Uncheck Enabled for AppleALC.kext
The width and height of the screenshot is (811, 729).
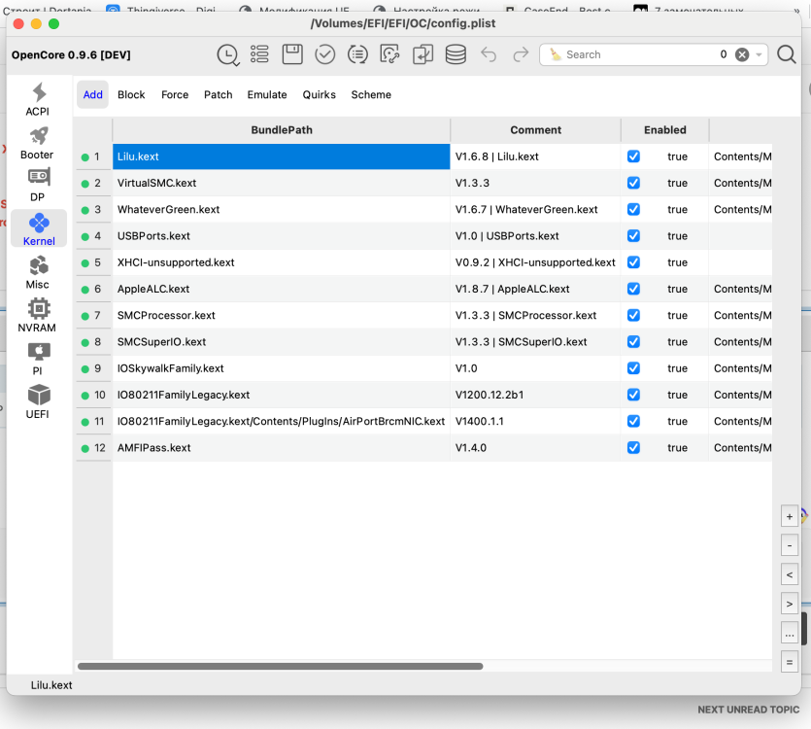pyautogui.click(x=633, y=289)
